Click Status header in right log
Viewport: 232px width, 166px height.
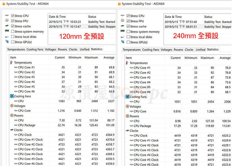[x=217, y=17]
